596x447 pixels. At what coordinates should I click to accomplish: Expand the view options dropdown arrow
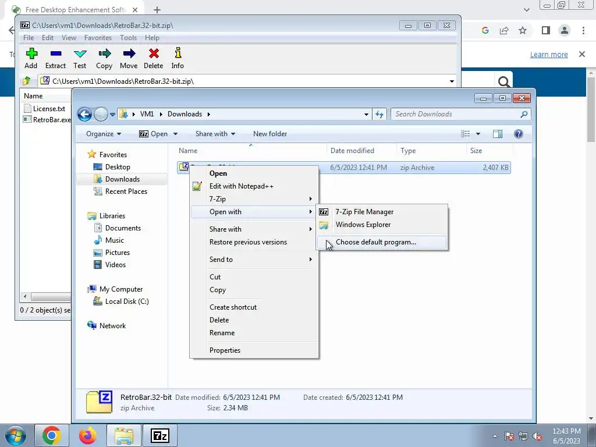pos(478,134)
